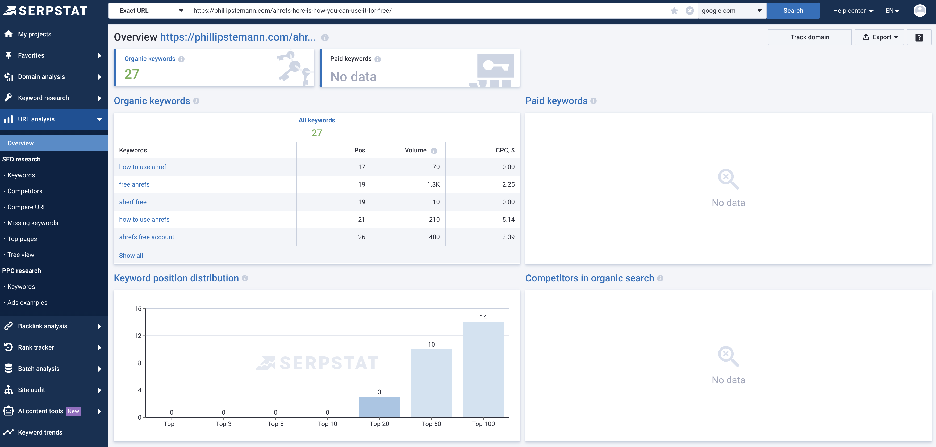Screen dimensions: 936x447
Task: Open the Exact URL search type dropdown
Action: pyautogui.click(x=148, y=11)
